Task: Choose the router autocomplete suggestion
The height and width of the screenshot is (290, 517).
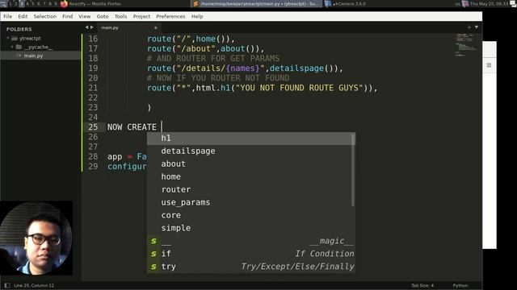Action: click(251, 189)
